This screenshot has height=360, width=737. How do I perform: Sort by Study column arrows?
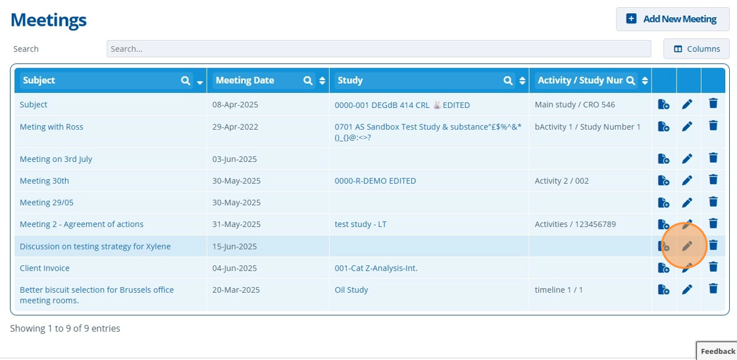(522, 80)
